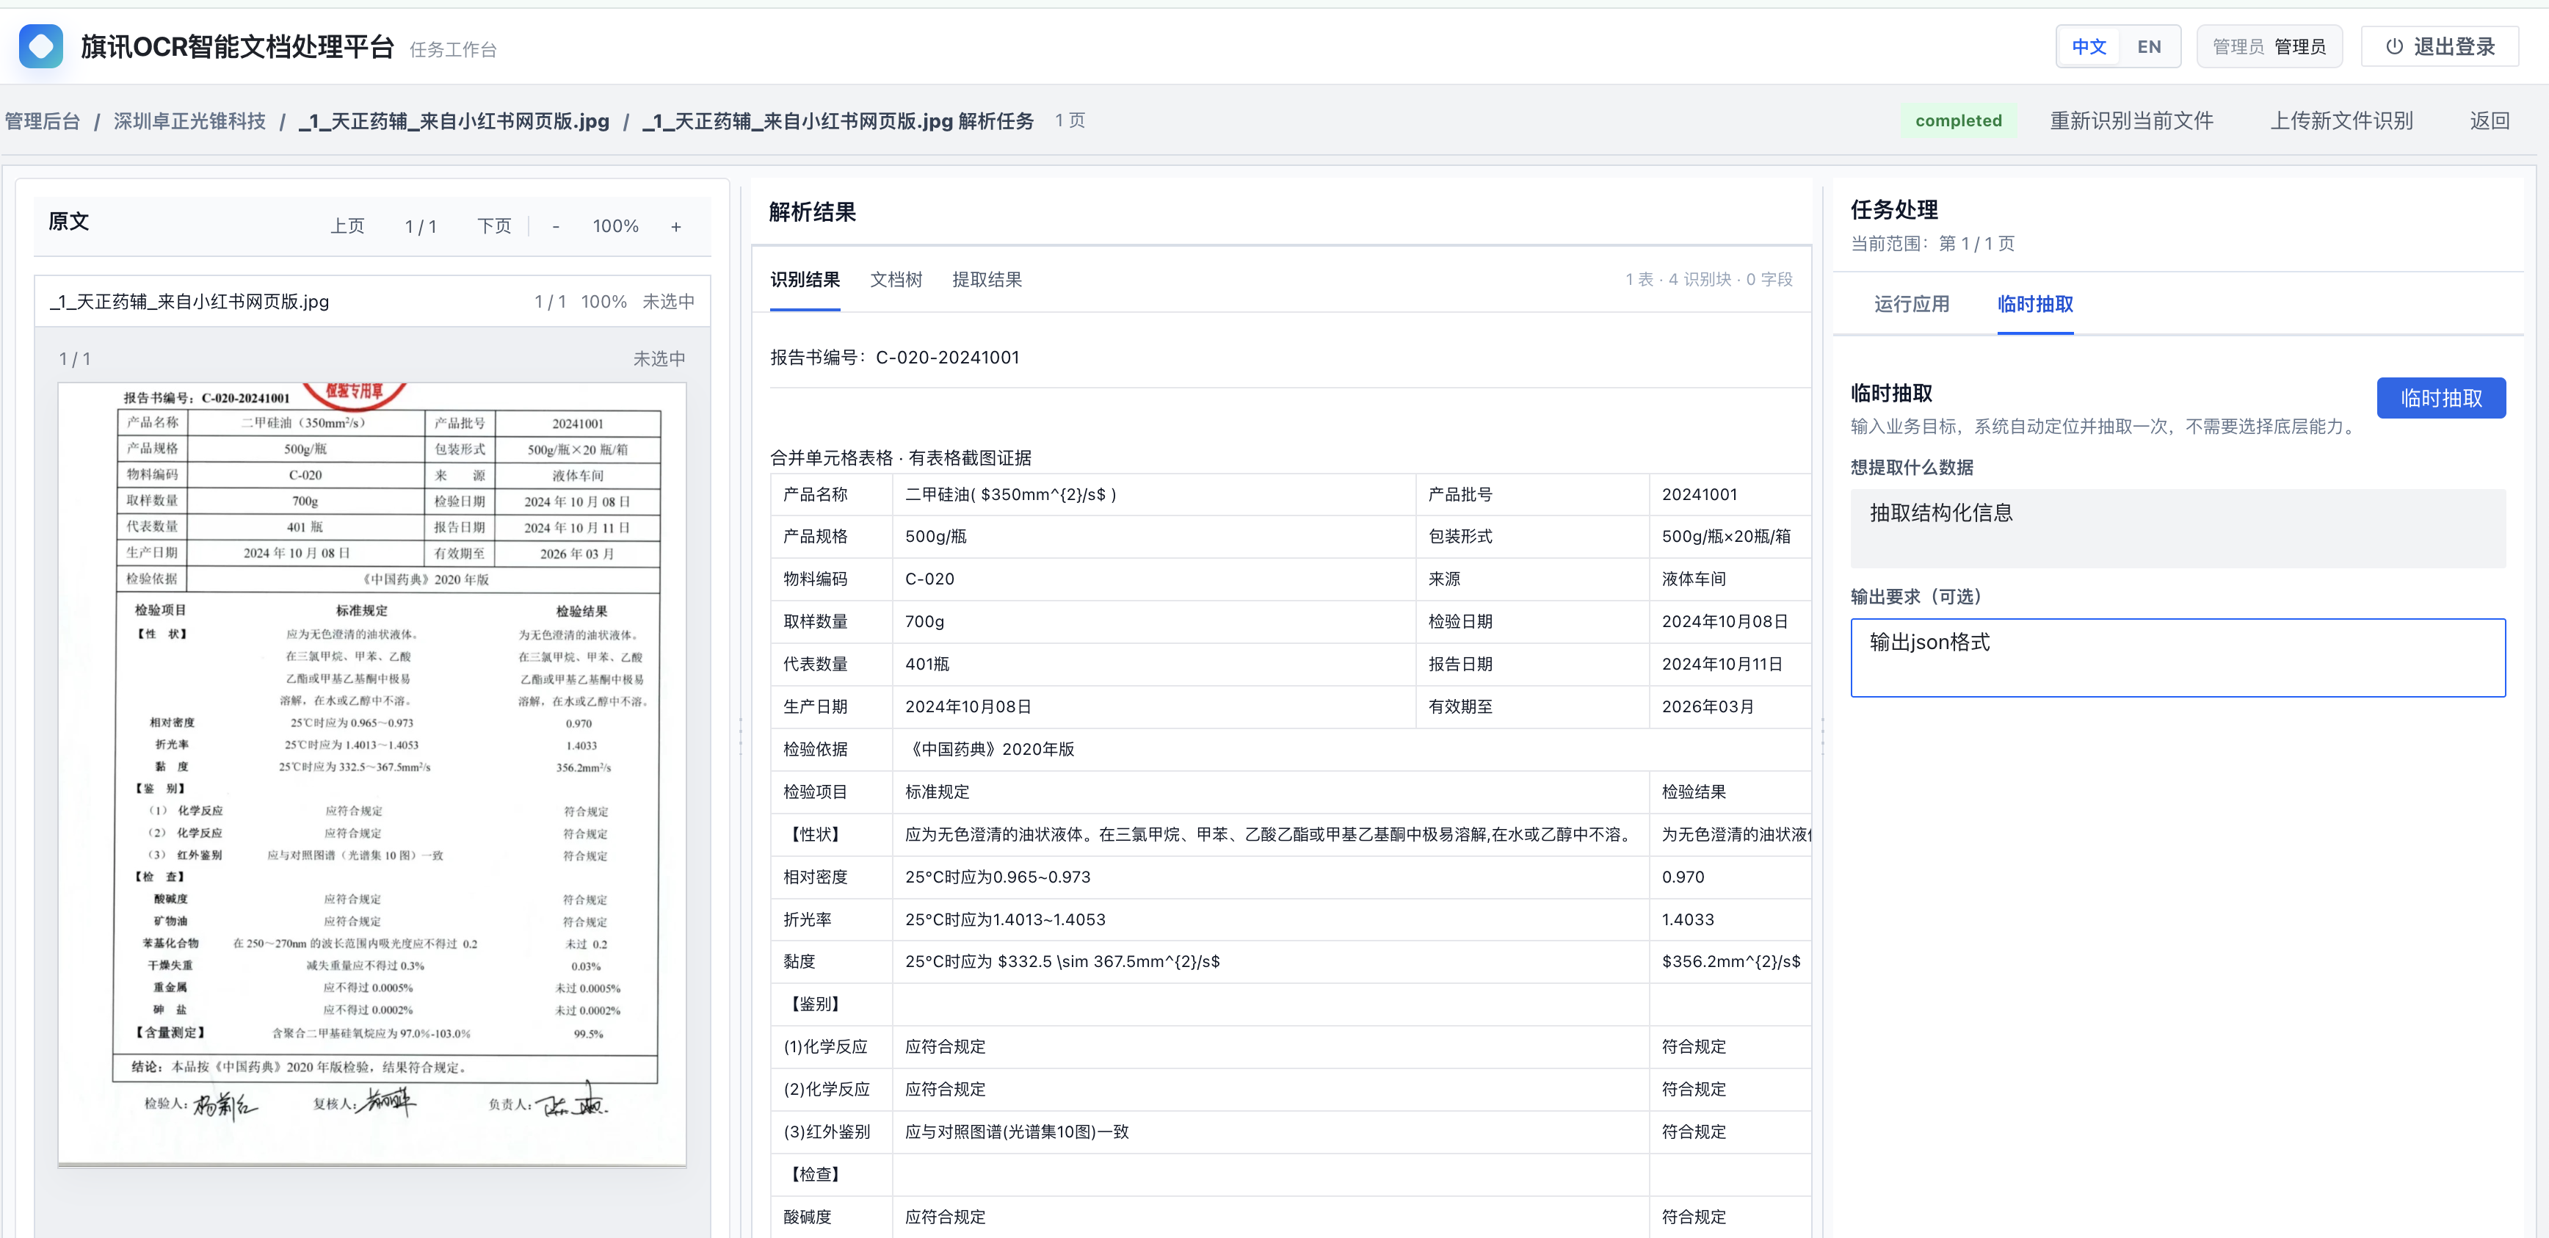Screen dimensions: 2549x1238
Task: Open the 深圳卓正光锥科技 breadcrumb
Action: pos(189,120)
